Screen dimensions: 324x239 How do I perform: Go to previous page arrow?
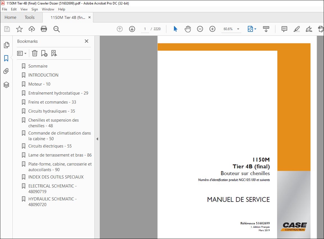(120, 29)
